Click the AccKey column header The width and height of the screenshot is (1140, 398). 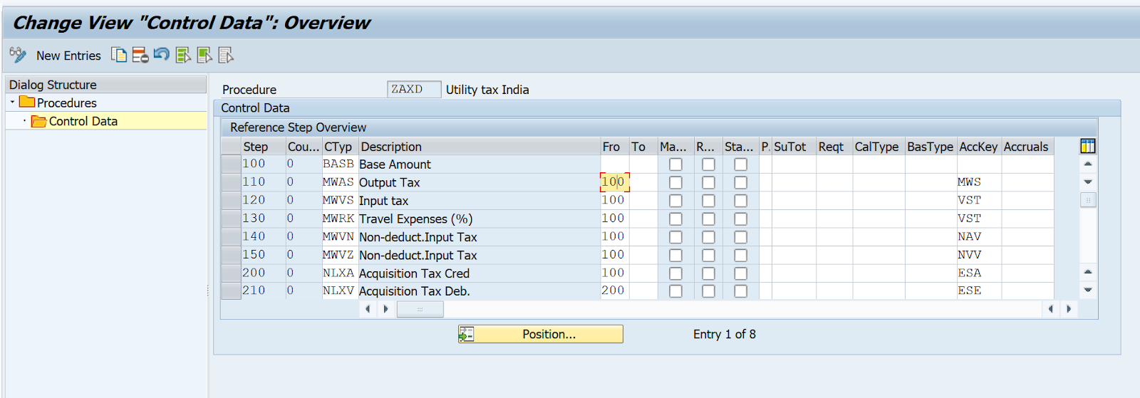[978, 147]
